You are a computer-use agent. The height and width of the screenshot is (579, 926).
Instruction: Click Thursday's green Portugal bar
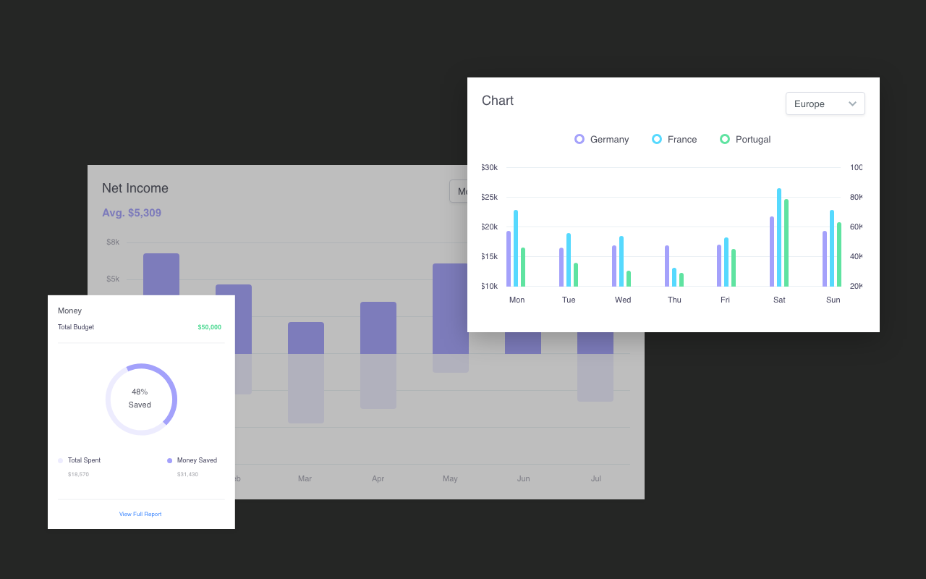pyautogui.click(x=681, y=279)
